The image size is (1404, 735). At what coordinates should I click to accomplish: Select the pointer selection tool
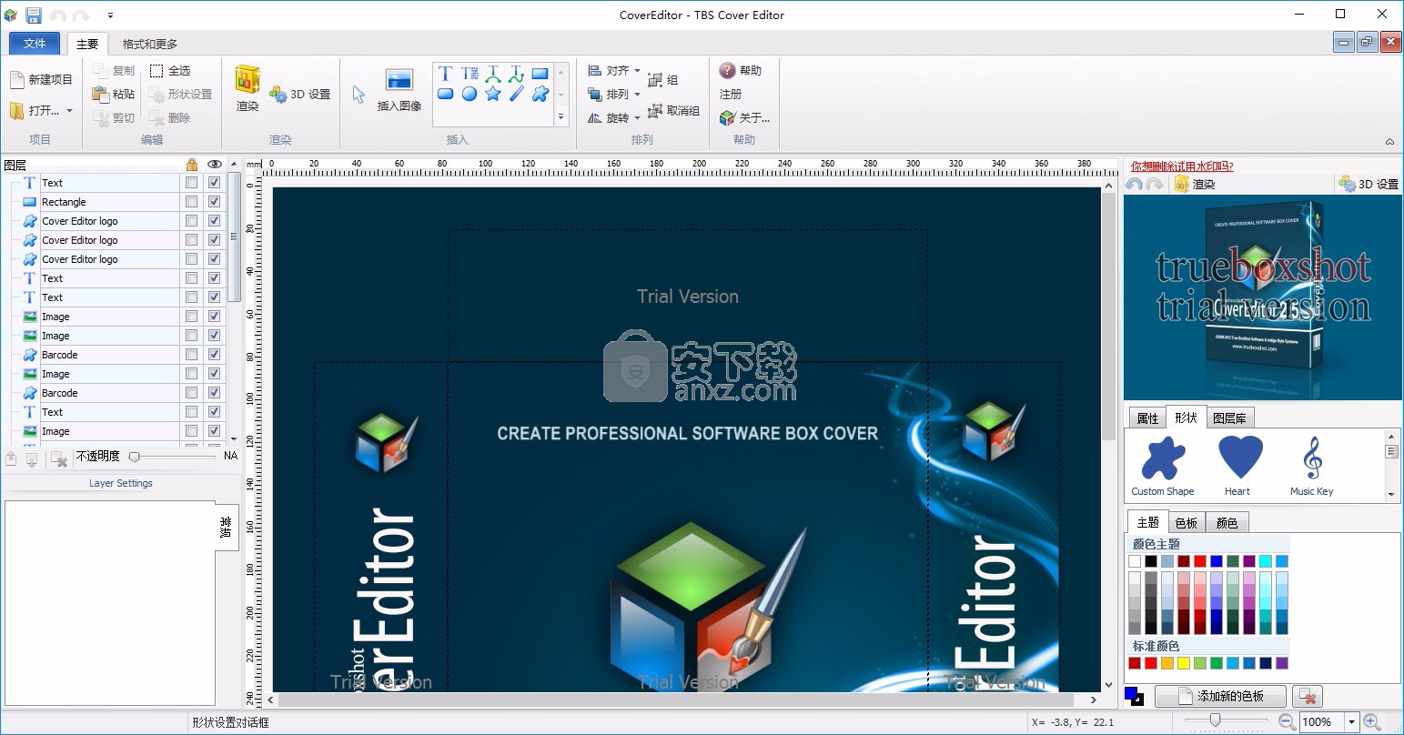pos(359,95)
